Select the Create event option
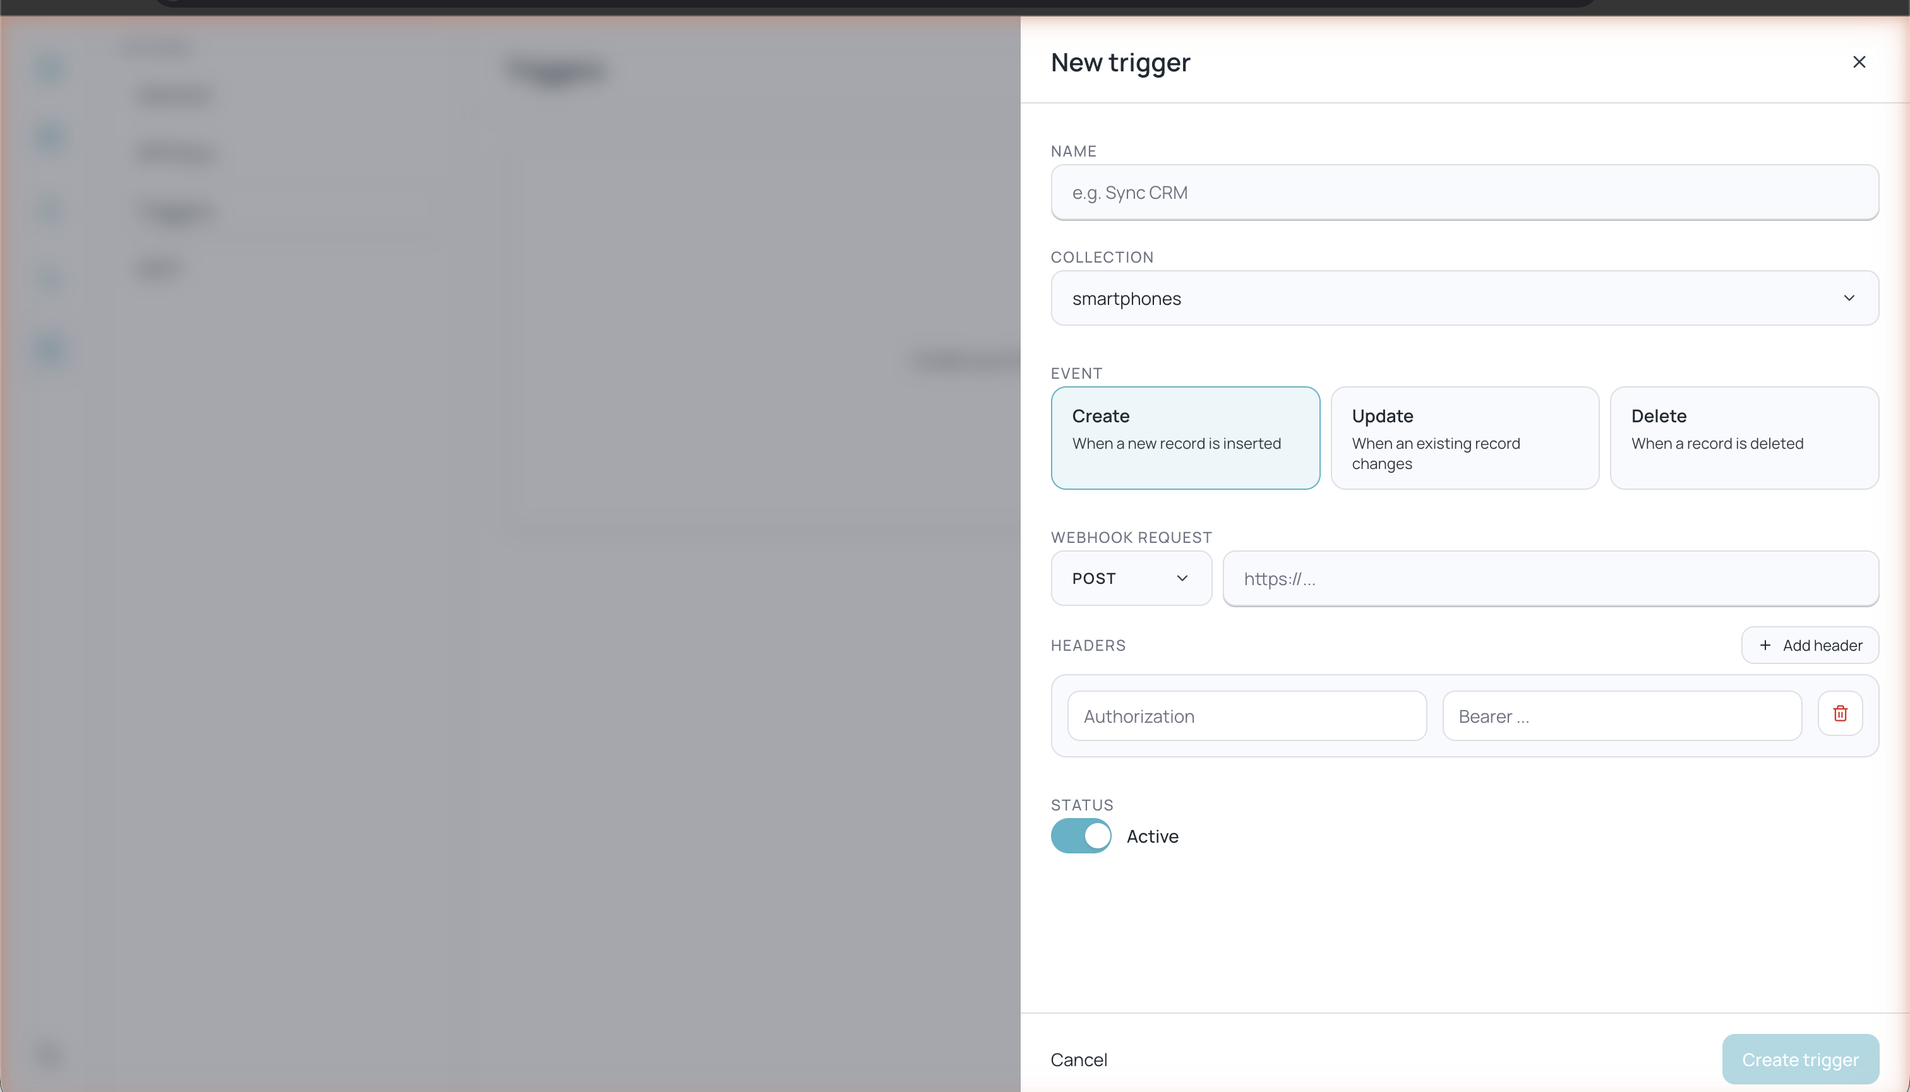The width and height of the screenshot is (1910, 1092). point(1185,438)
